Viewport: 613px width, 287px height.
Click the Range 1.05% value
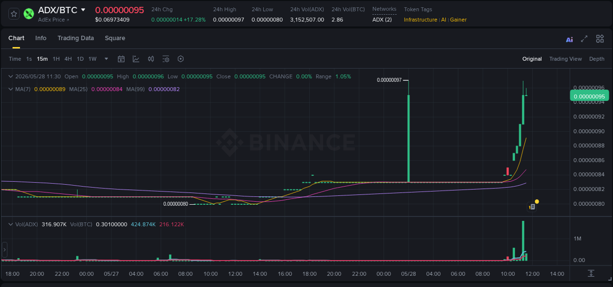(343, 76)
